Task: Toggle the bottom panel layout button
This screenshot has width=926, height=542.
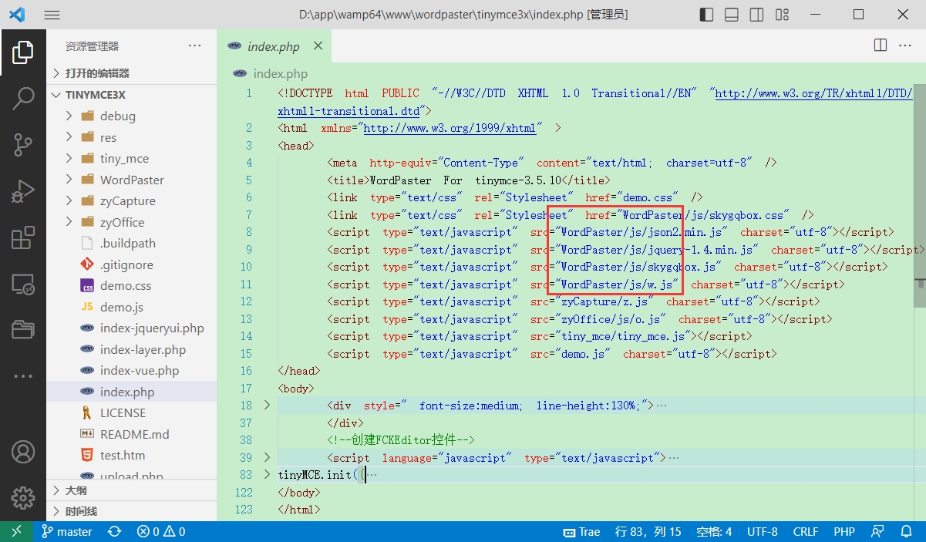Action: (732, 15)
